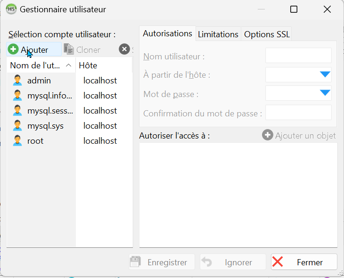
Task: Select the root user avatar icon
Action: (17, 141)
